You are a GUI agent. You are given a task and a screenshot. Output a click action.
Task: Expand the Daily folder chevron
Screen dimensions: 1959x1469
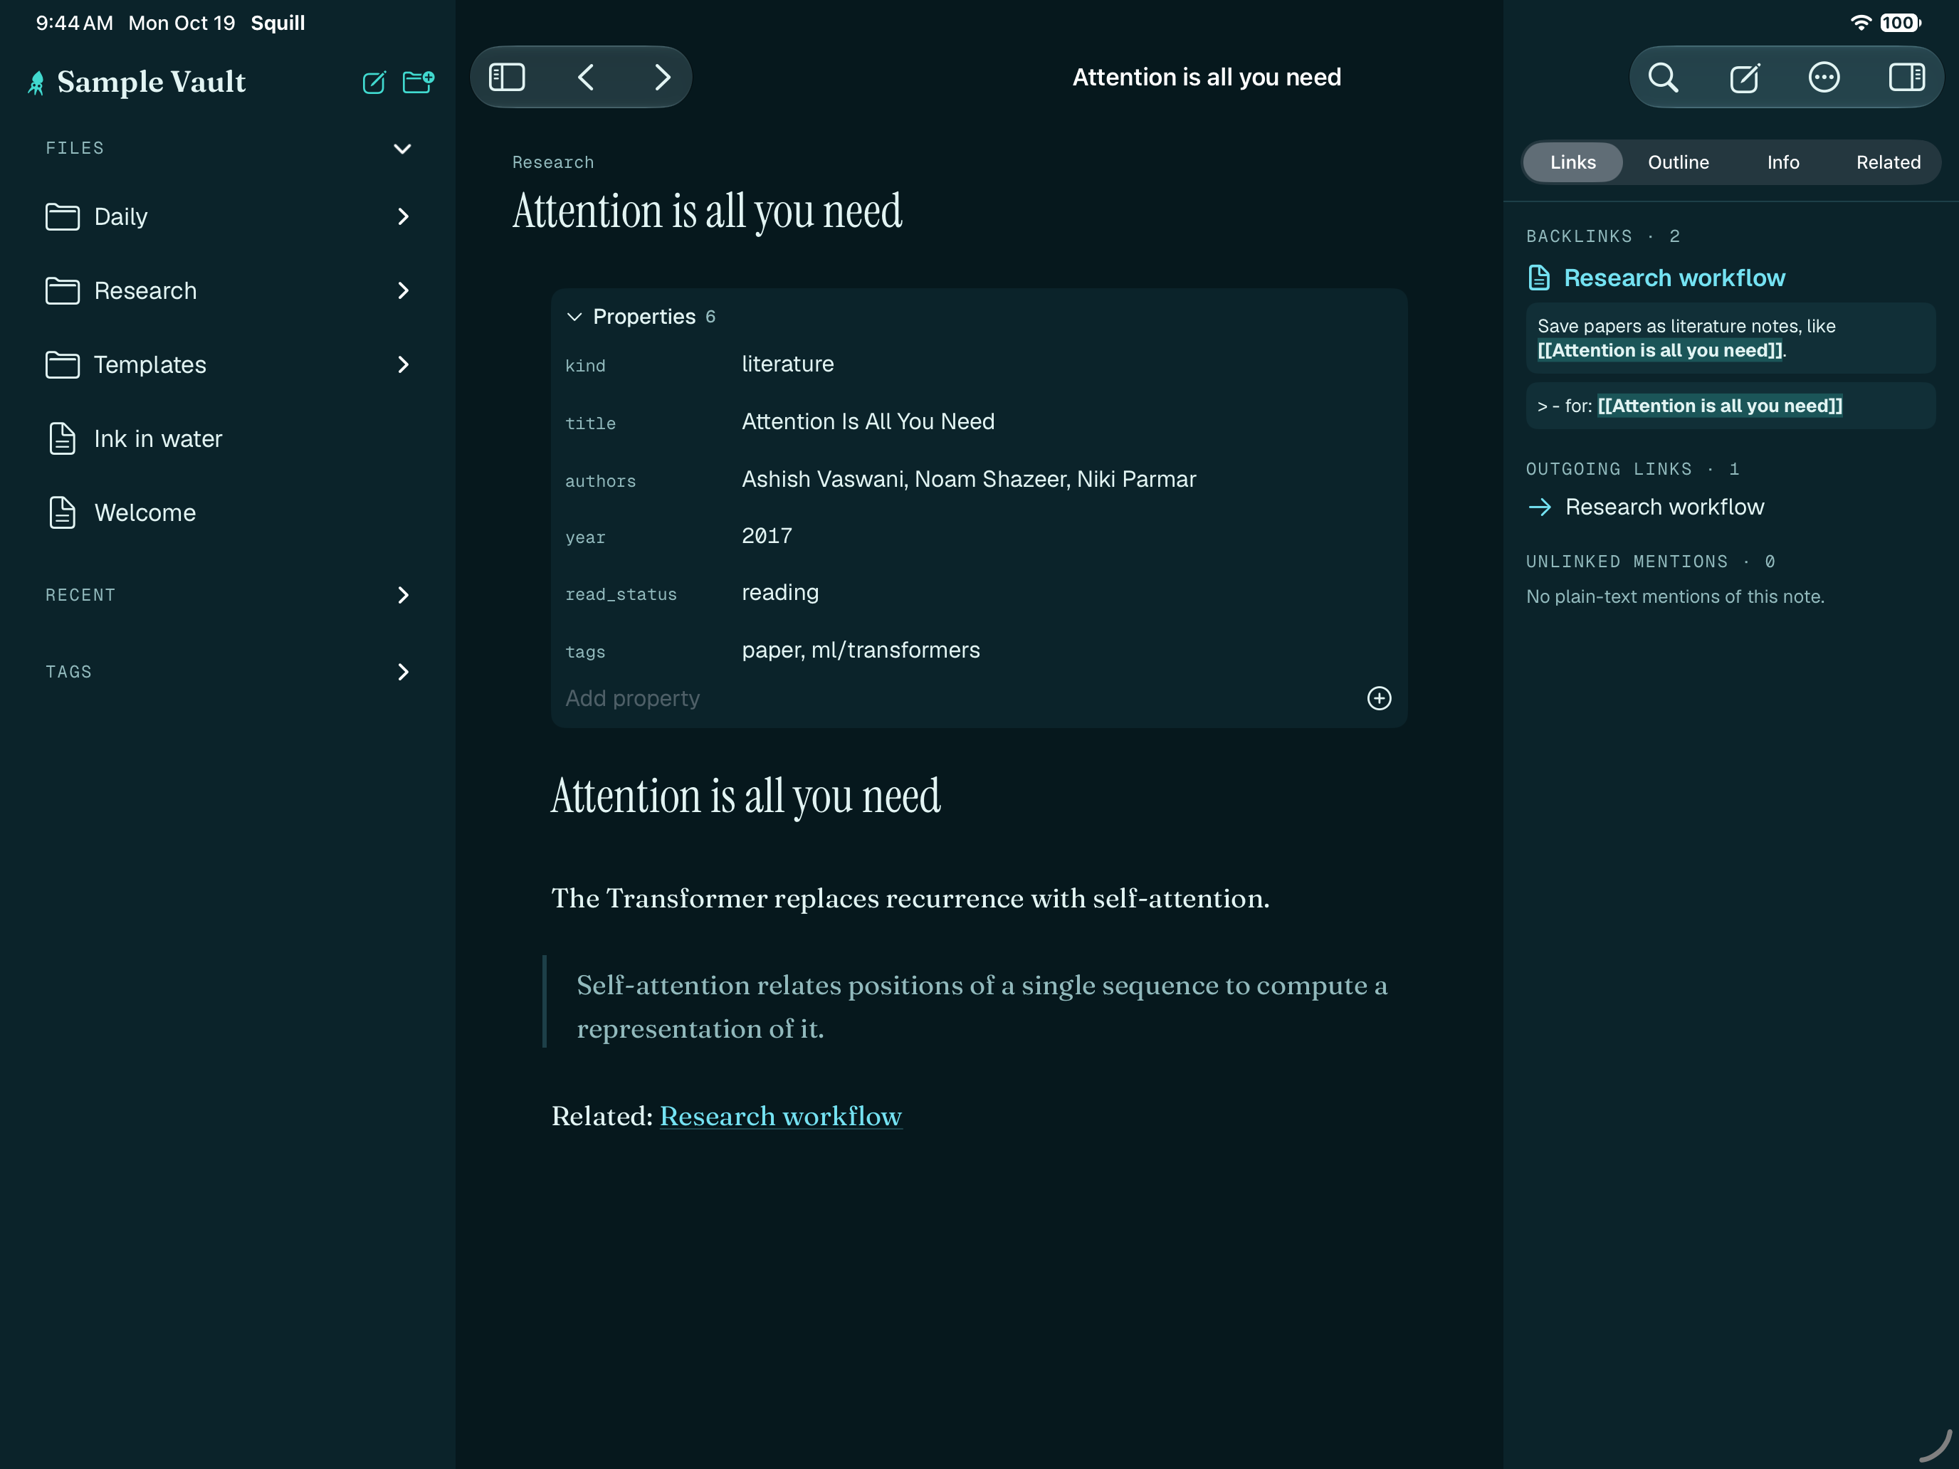coord(403,217)
